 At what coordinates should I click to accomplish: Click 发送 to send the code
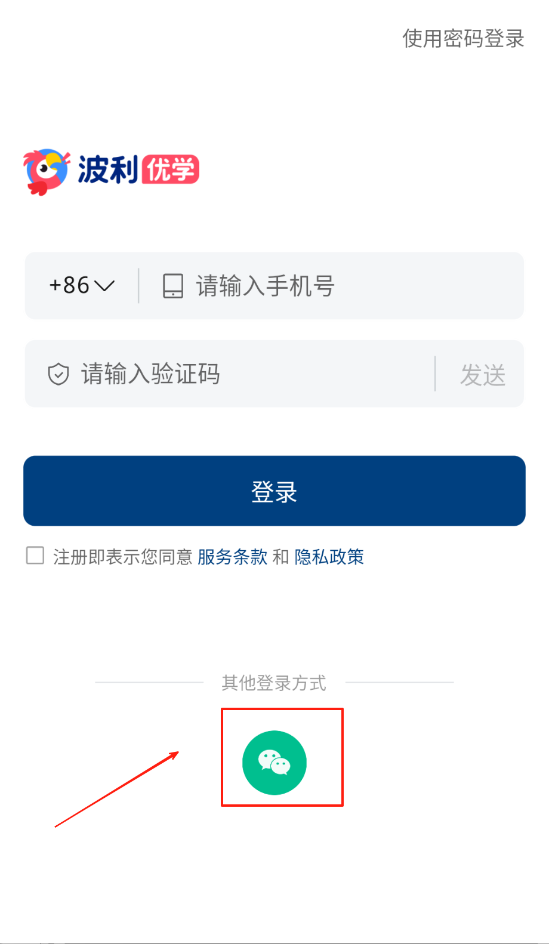coord(483,375)
